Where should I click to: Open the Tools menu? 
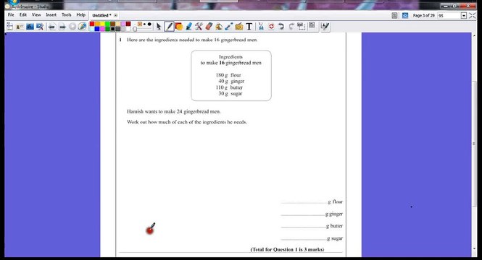pyautogui.click(x=67, y=14)
